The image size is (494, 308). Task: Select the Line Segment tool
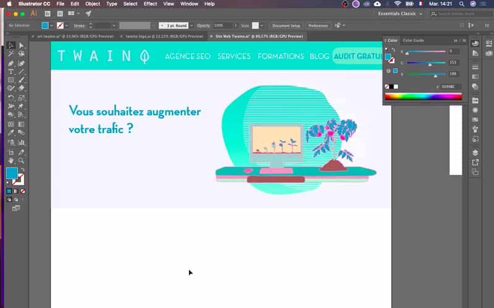point(21,71)
